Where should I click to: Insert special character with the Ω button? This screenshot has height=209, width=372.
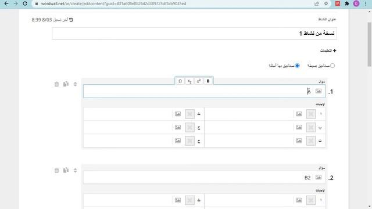click(180, 81)
